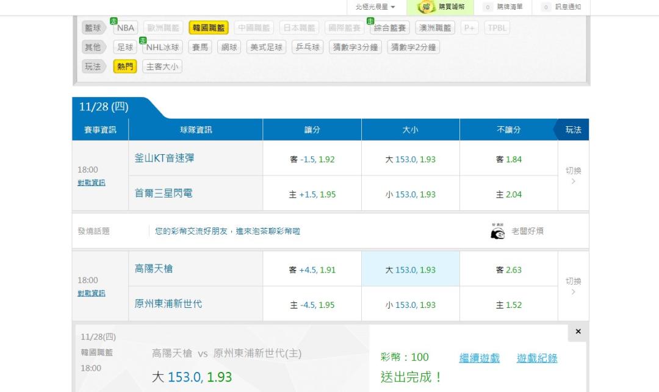Click the 繼續遊戲 link
The image size is (659, 392).
pyautogui.click(x=479, y=358)
